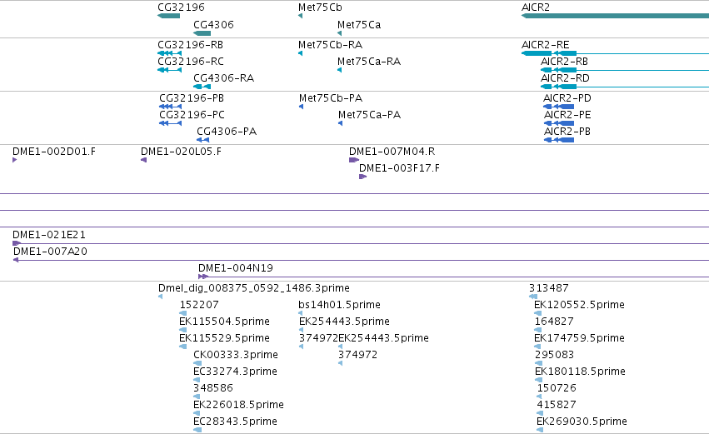Click the Dmel_dig_008375_0592_1486.3prime EST label
The image size is (709, 434).
coord(253,288)
